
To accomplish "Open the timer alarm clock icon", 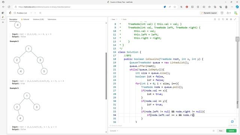I will [222, 13].
